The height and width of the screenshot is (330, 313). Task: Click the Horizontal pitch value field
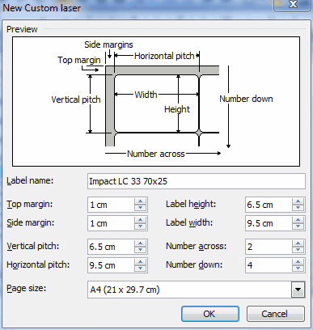[111, 265]
